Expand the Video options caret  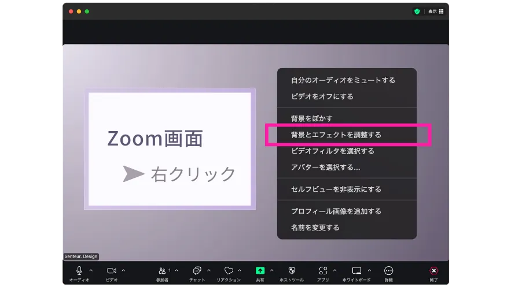click(x=123, y=270)
